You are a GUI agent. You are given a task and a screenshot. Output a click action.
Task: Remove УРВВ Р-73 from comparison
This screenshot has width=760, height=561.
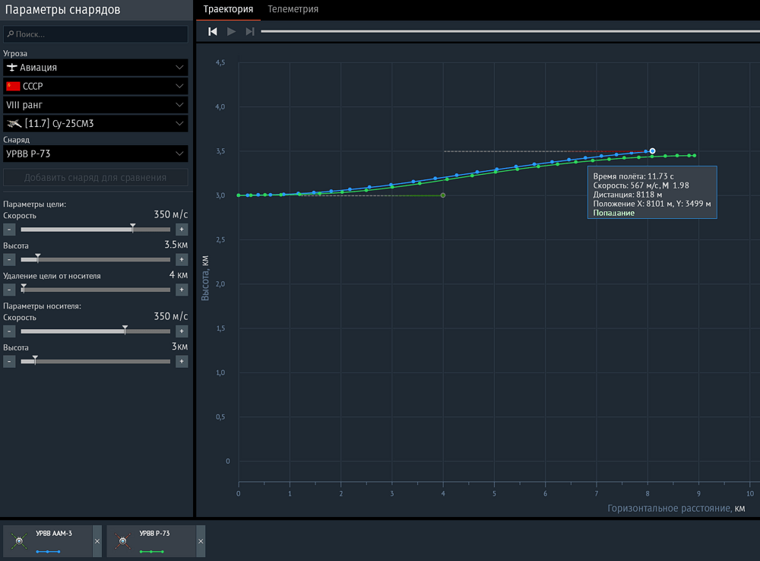[x=201, y=541]
